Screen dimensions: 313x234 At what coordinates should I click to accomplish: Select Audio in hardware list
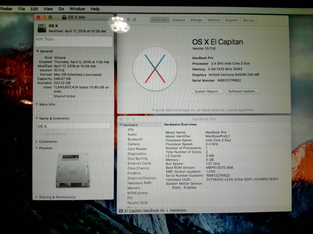point(132,134)
